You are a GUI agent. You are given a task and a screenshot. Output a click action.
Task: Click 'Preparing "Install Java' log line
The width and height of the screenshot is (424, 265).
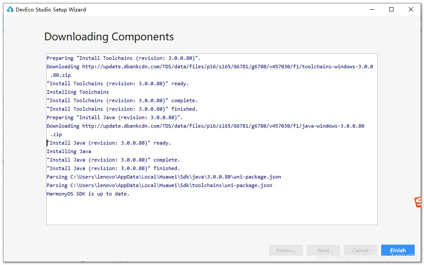(114, 117)
